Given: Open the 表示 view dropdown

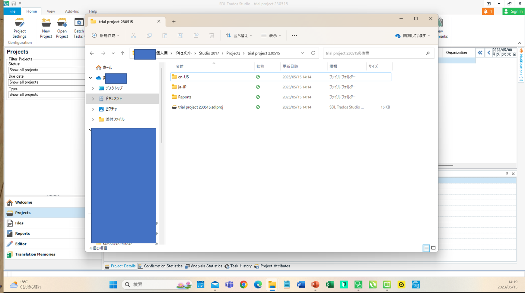Looking at the screenshot, I should point(271,35).
